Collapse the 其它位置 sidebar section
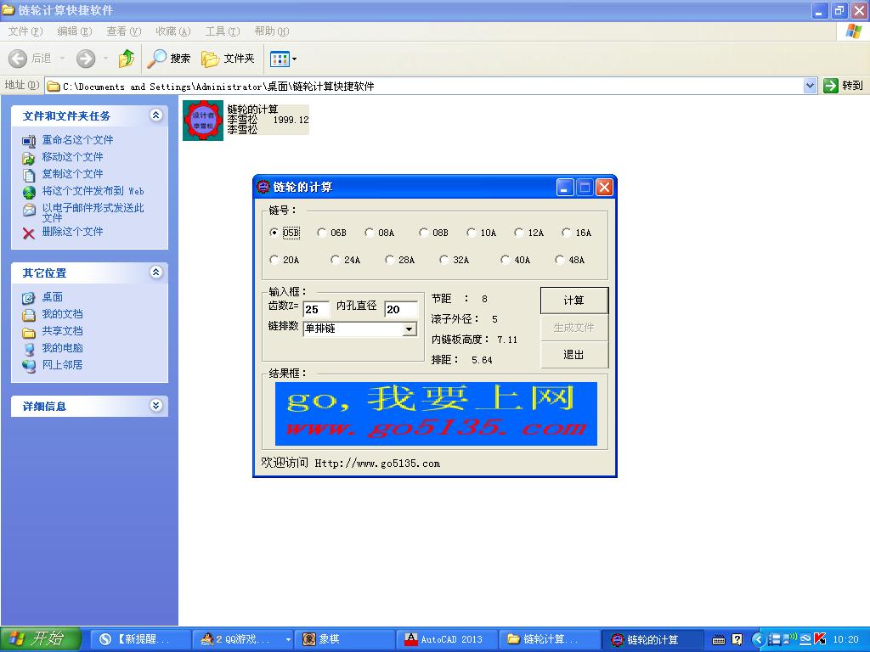Image resolution: width=870 pixels, height=652 pixels. [156, 273]
